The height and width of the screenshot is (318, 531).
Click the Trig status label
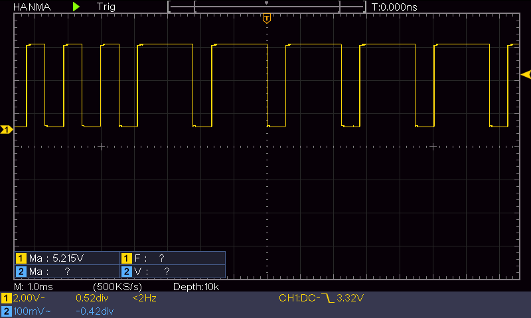pos(106,6)
